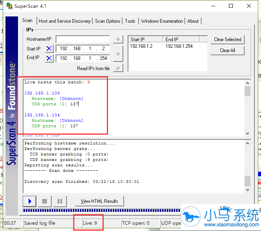Minimize the SuperScan 4.1 window

(213, 6)
